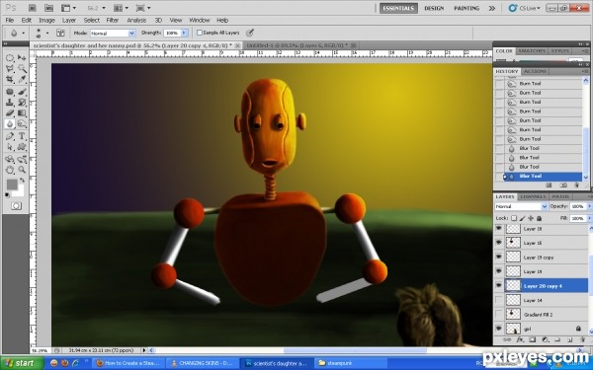Select the Elliptical Marquee tool
The width and height of the screenshot is (593, 370).
click(x=10, y=58)
